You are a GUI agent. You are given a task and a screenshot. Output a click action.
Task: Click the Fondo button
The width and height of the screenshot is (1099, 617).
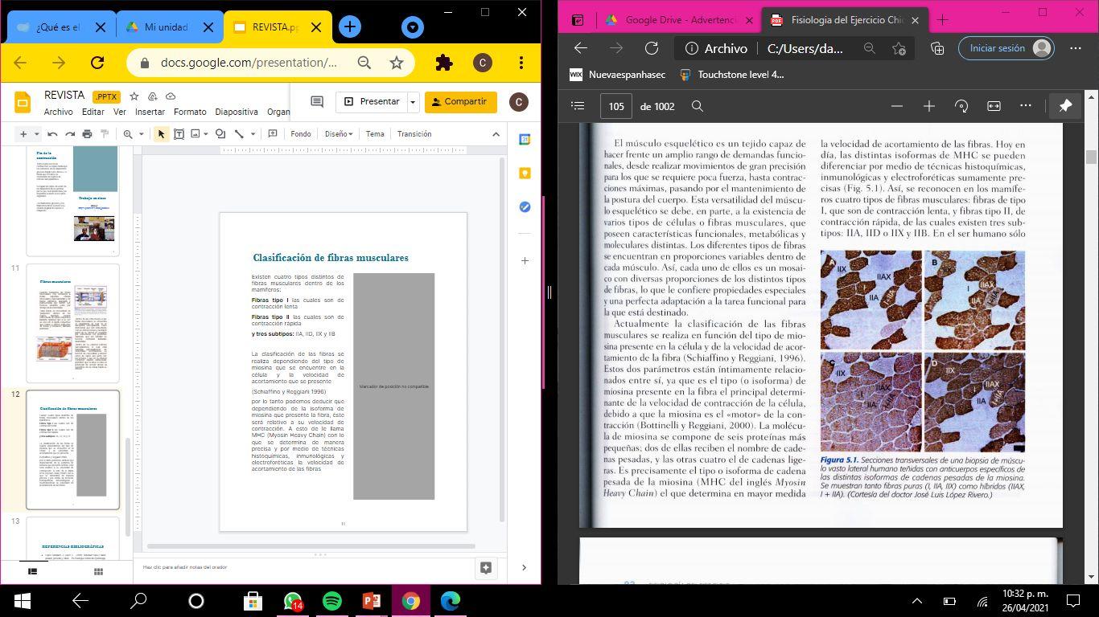coord(301,134)
